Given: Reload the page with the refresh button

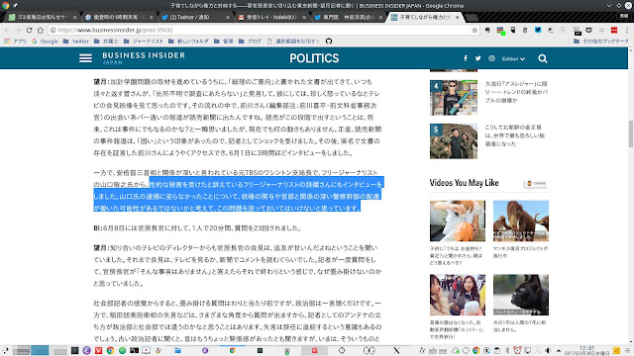Looking at the screenshot, I should (29, 30).
